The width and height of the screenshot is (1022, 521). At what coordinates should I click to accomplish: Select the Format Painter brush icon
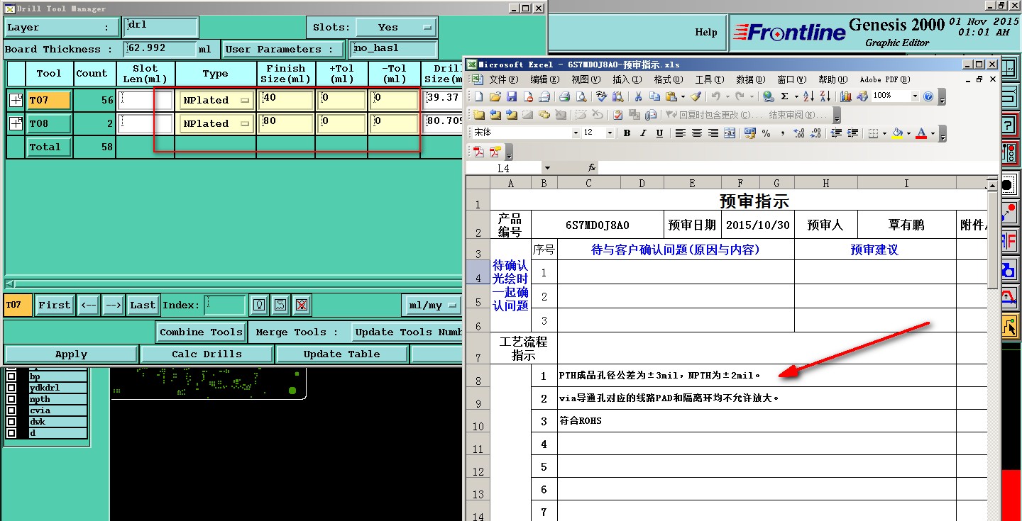pyautogui.click(x=696, y=96)
